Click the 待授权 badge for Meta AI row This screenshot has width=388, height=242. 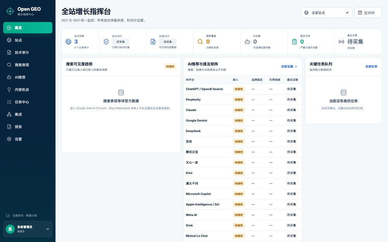pyautogui.click(x=239, y=215)
